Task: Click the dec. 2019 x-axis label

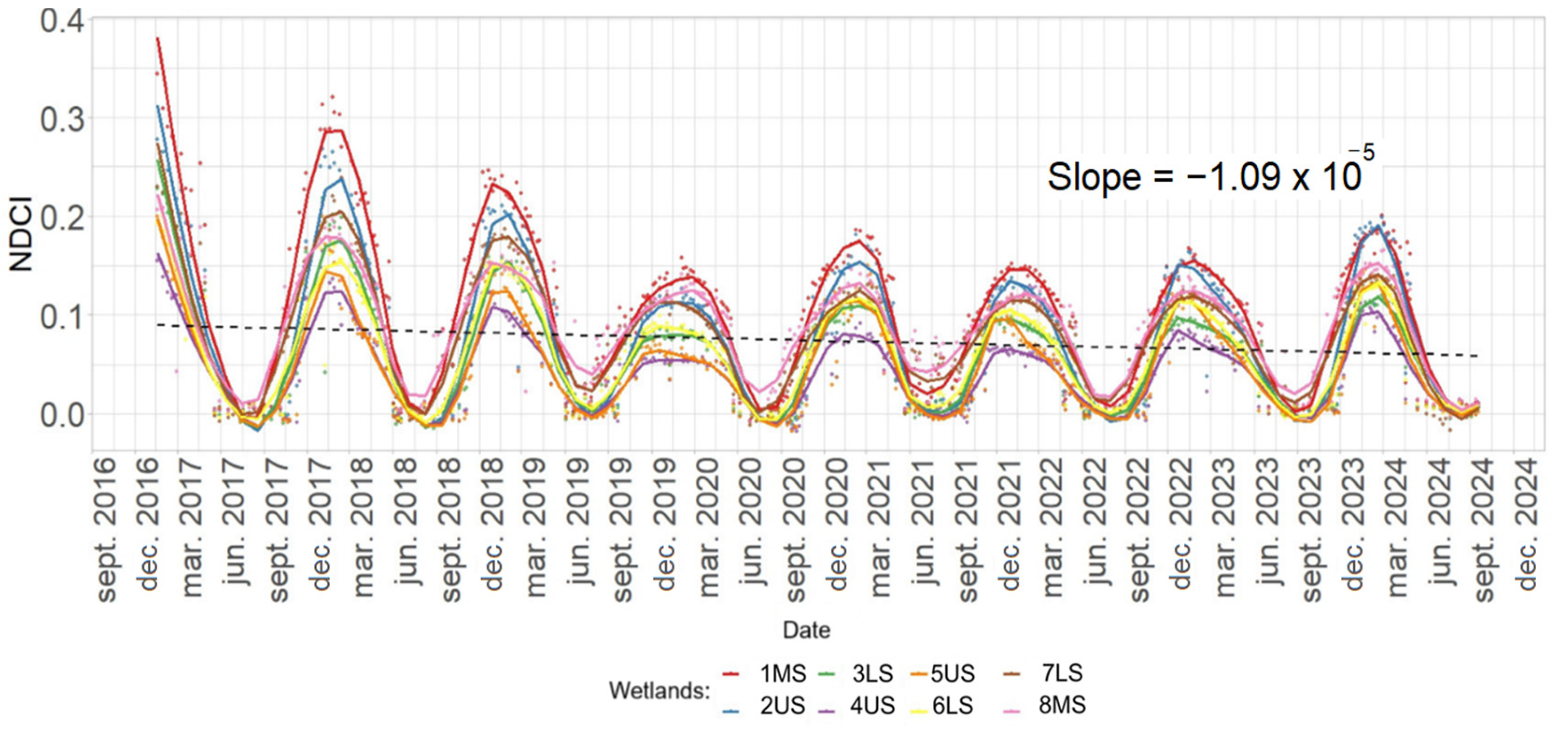Action: tap(664, 524)
